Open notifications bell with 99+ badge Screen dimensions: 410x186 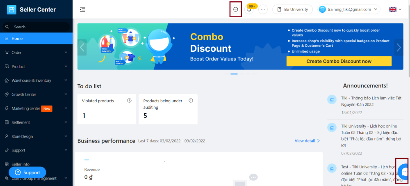(x=249, y=9)
